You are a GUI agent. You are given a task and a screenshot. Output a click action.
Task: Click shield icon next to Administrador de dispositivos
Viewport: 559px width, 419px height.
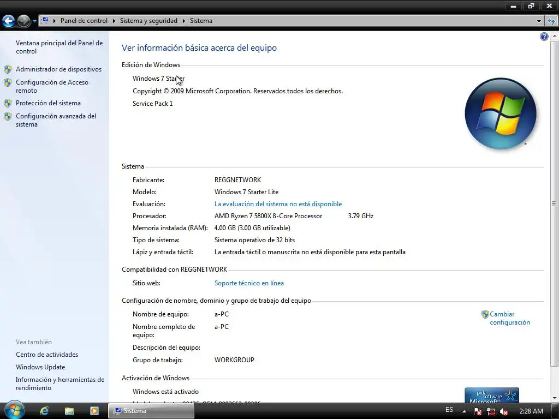click(8, 69)
